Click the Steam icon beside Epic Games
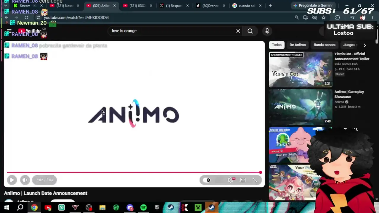Image resolution: width=379 pixels, height=213 pixels. point(171,207)
